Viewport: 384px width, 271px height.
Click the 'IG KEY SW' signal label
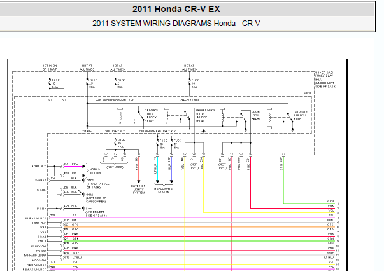[38, 246]
